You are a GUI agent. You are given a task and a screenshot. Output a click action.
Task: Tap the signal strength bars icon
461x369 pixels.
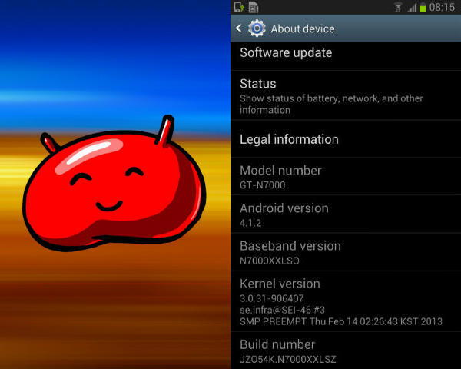pyautogui.click(x=412, y=7)
